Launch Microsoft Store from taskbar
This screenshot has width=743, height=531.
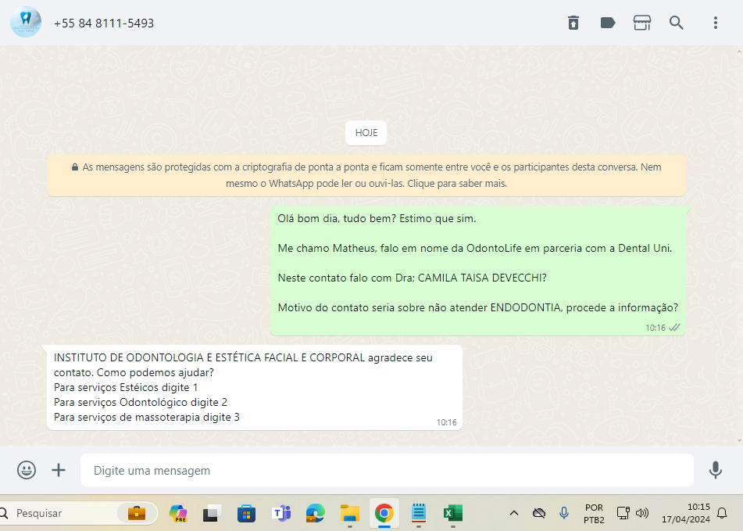tap(246, 513)
